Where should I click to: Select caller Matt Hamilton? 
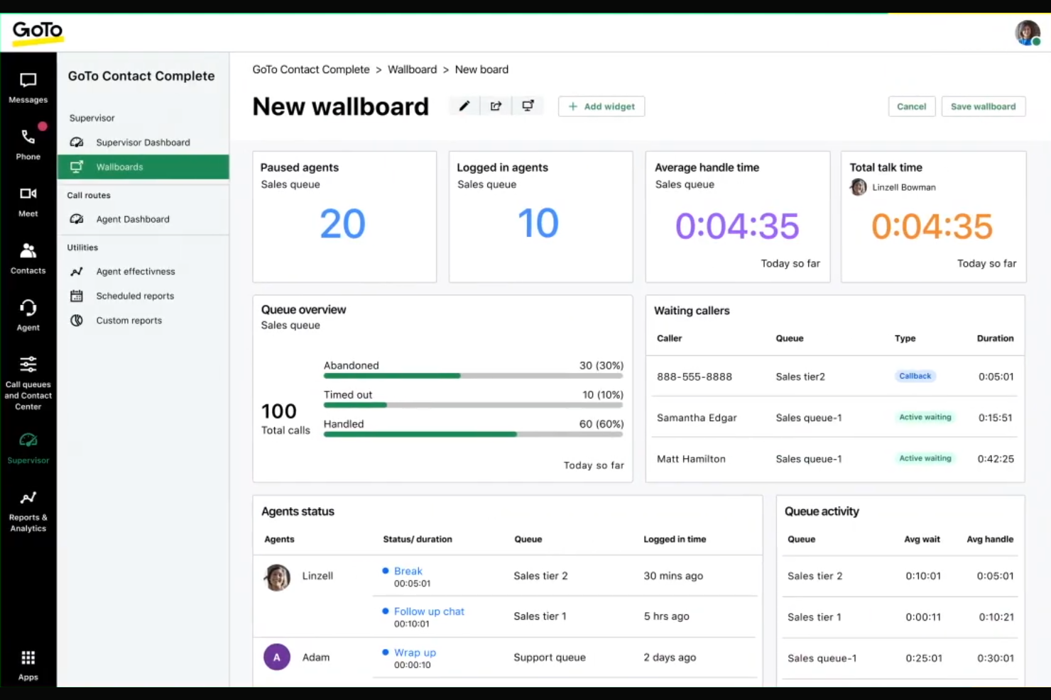691,459
